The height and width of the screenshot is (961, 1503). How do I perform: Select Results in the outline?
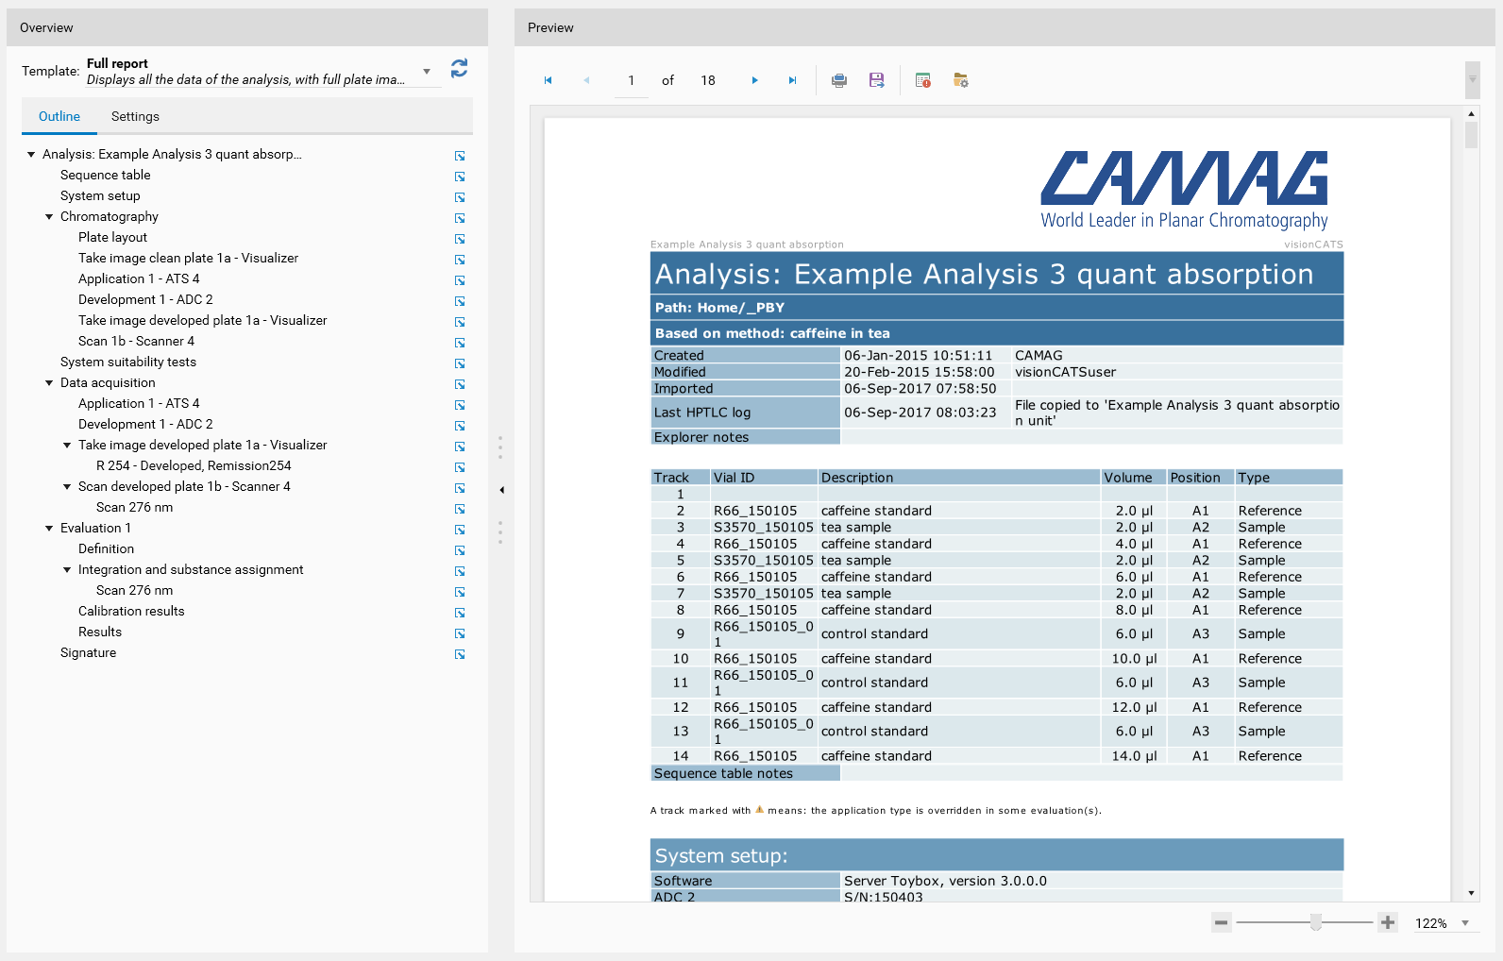point(100,632)
